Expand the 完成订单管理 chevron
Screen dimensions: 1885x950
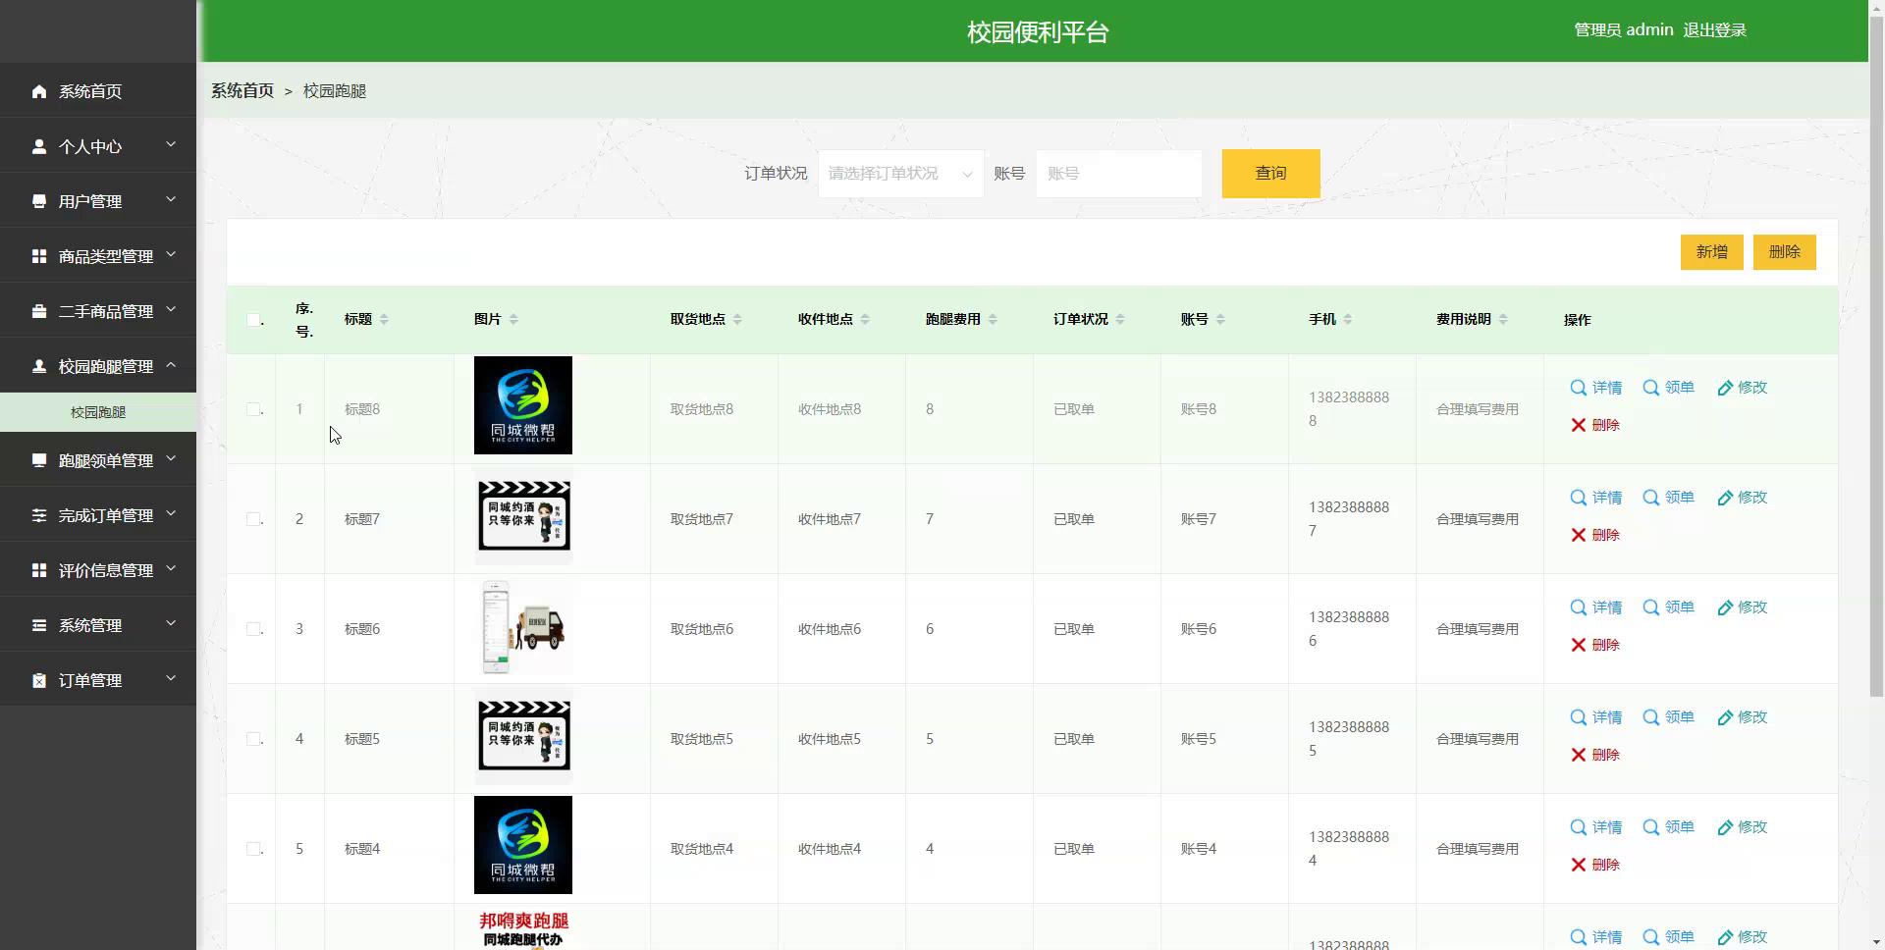(171, 513)
